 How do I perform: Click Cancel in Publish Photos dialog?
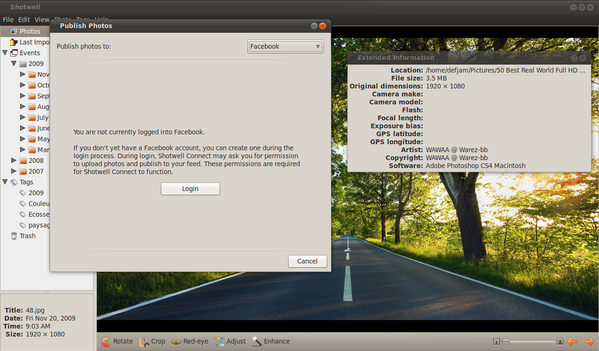(307, 261)
